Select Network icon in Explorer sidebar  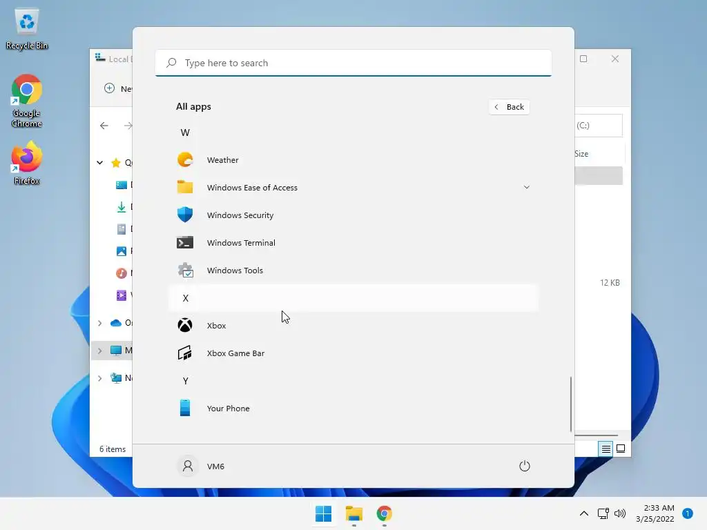pos(116,377)
